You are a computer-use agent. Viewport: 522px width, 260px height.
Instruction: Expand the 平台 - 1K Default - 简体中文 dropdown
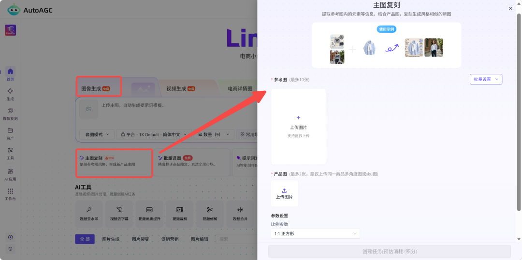point(154,134)
